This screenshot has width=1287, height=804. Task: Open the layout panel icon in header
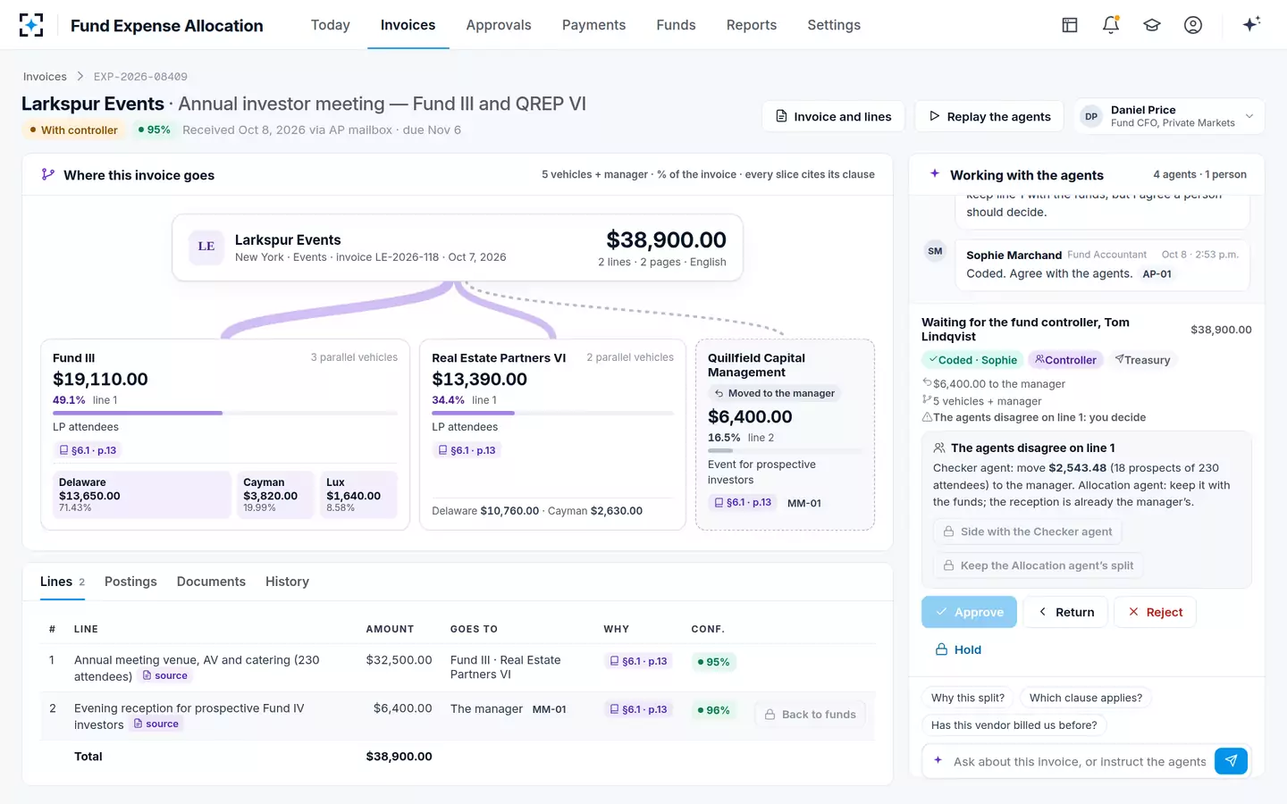1070,25
